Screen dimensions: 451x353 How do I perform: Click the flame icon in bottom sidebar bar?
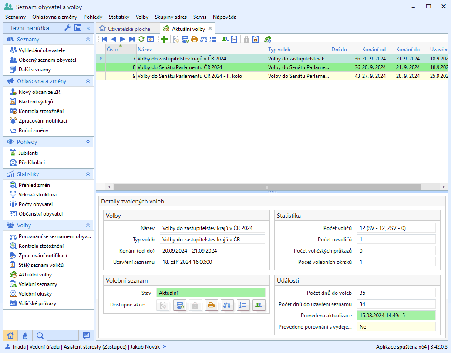(25, 335)
